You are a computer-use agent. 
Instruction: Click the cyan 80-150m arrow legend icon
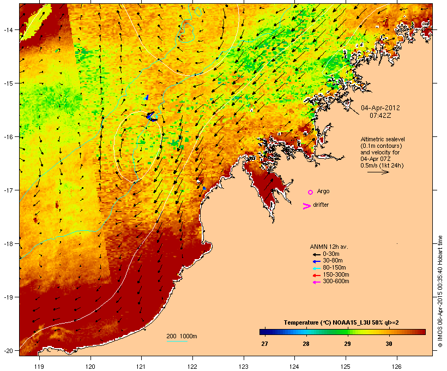coord(316,268)
